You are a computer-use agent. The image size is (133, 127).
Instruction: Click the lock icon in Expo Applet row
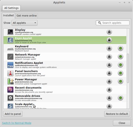(x=109, y=40)
